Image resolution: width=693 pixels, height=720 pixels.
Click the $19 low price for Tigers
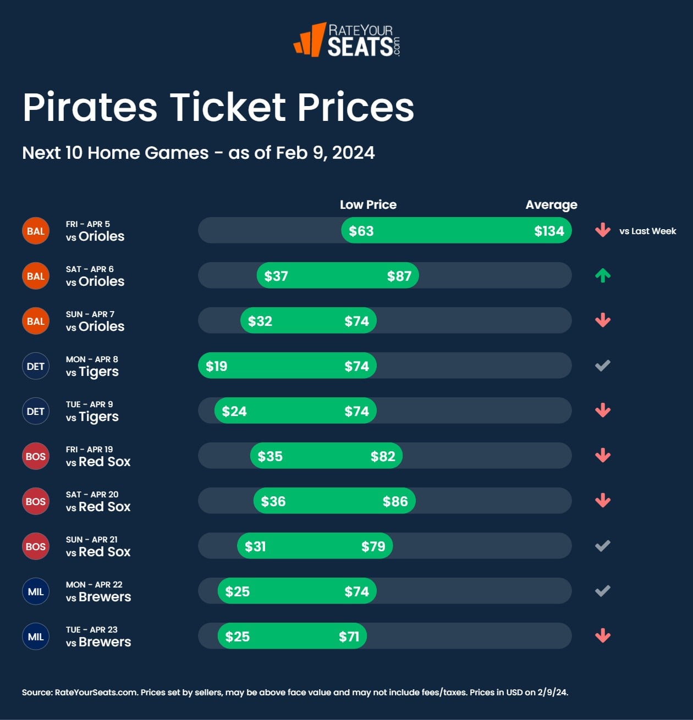click(x=216, y=366)
